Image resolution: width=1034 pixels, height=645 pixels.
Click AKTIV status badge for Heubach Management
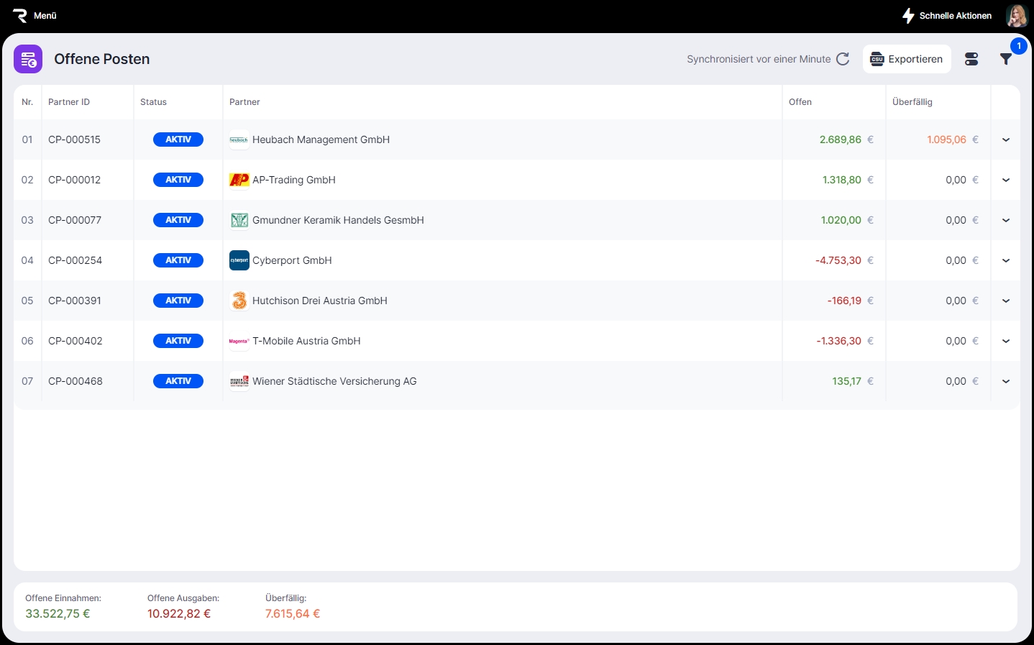click(x=178, y=139)
